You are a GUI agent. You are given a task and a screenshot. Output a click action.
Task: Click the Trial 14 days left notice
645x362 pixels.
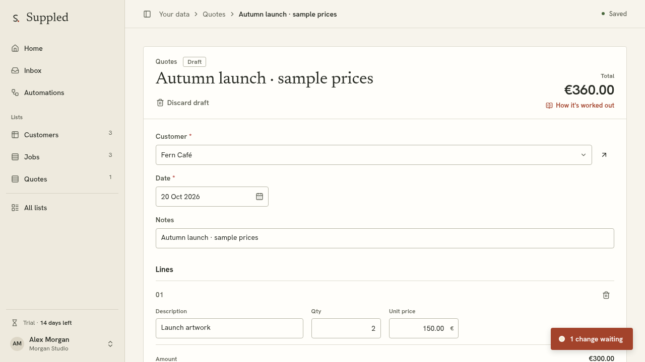click(42, 323)
